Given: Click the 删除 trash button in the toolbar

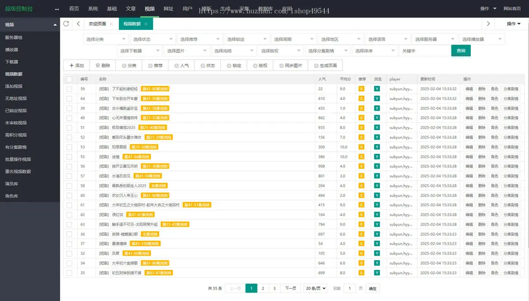Looking at the screenshot, I should point(102,66).
